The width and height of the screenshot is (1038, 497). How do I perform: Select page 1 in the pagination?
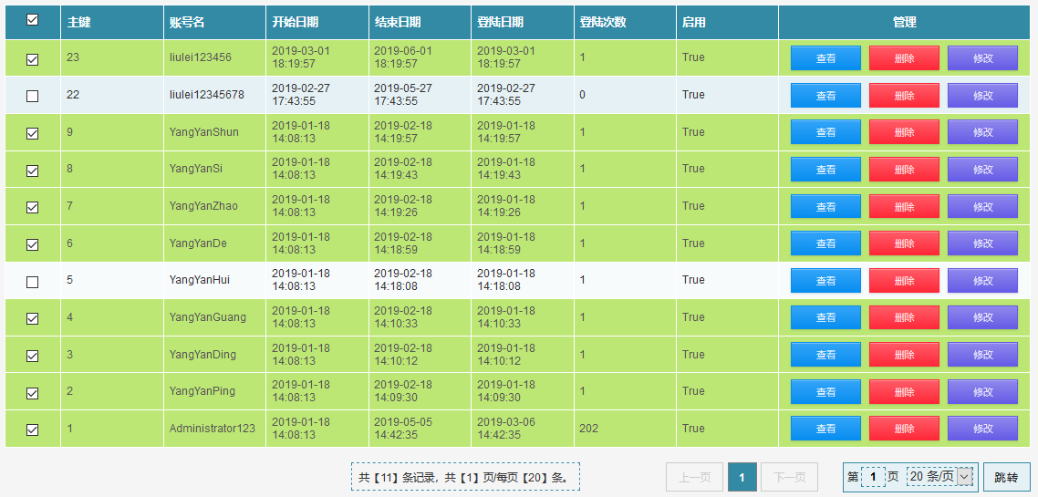742,477
